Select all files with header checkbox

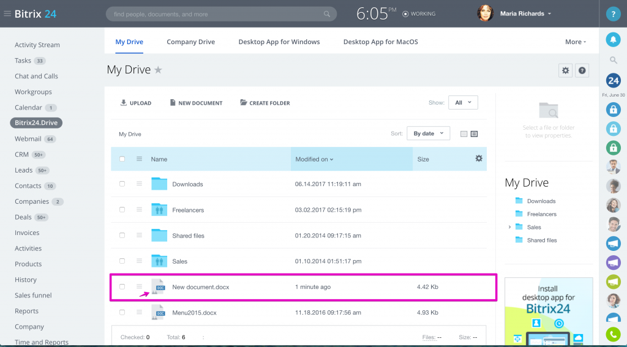pos(122,159)
